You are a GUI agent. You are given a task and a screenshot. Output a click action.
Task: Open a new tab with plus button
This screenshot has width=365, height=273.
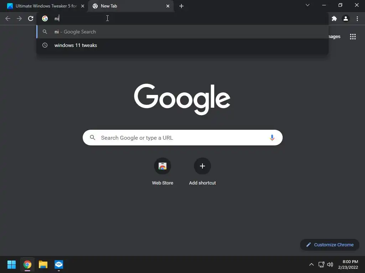tap(181, 6)
